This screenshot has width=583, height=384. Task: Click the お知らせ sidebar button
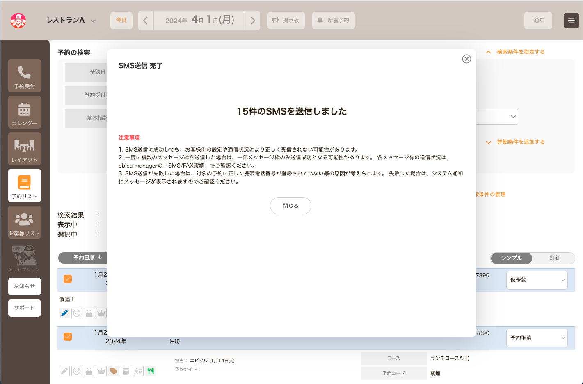click(25, 287)
